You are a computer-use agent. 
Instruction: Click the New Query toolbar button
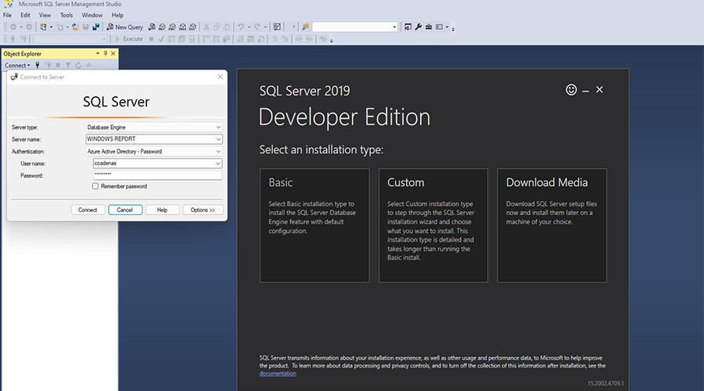pos(125,27)
